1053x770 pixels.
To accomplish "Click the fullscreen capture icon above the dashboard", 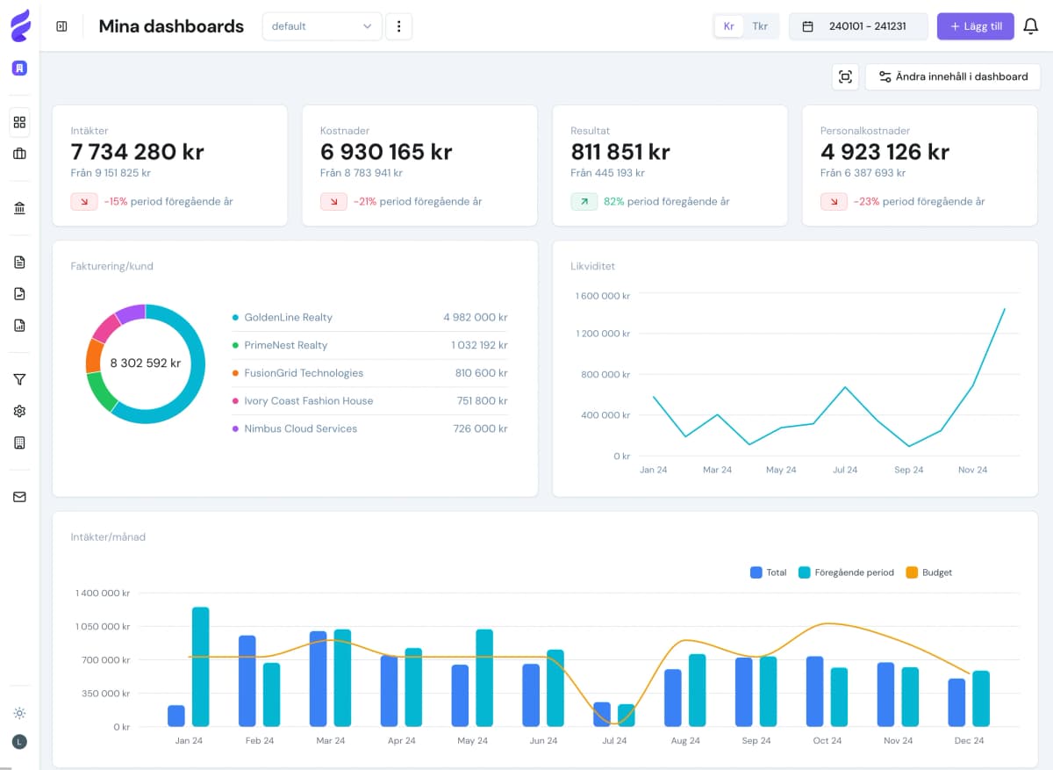I will click(x=844, y=77).
